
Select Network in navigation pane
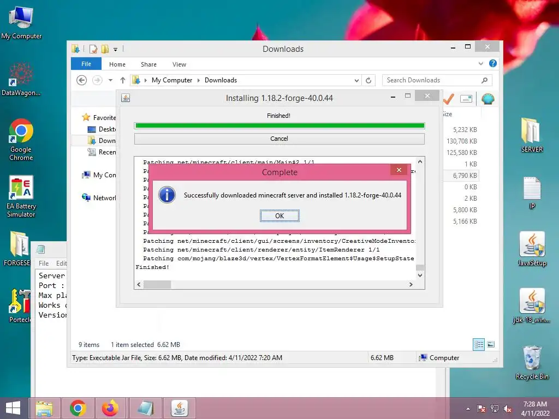99,197
